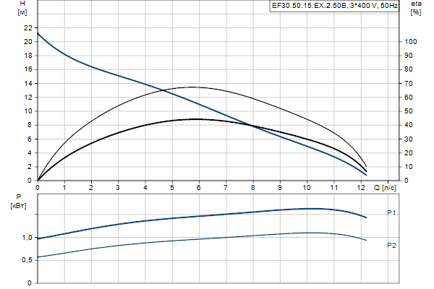The width and height of the screenshot is (434, 289).
Task: Click the 100 tick on eta axis
Action: [411, 42]
